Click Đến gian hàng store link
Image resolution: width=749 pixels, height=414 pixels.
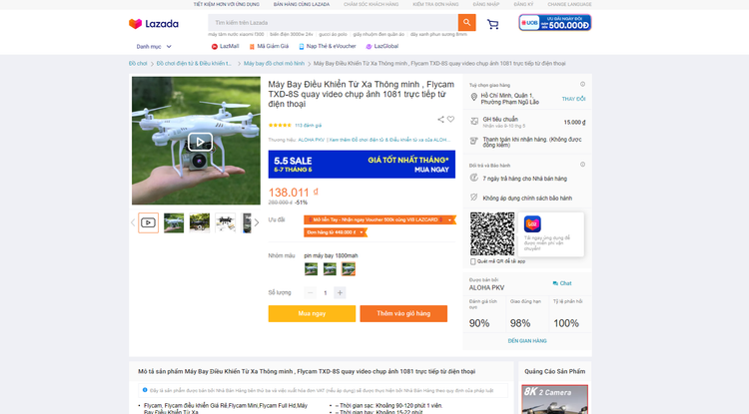[527, 340]
